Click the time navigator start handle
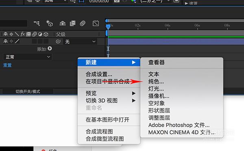 pyautogui.click(x=107, y=21)
